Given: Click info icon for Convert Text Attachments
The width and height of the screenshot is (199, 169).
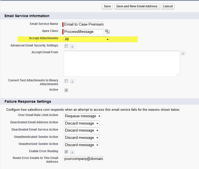Looking at the screenshot, I should pyautogui.click(x=72, y=81).
